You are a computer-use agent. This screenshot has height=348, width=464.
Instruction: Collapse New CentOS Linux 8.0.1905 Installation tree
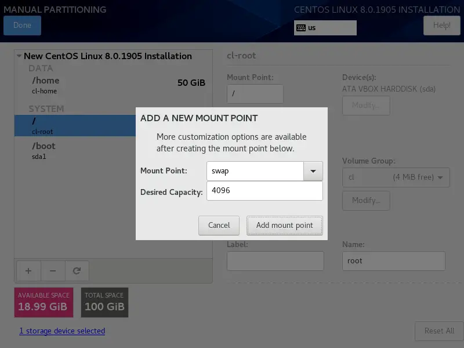pos(19,56)
